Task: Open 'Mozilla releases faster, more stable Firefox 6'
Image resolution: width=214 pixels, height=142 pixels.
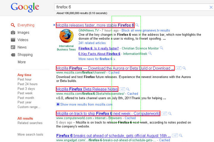Action: click(x=95, y=25)
